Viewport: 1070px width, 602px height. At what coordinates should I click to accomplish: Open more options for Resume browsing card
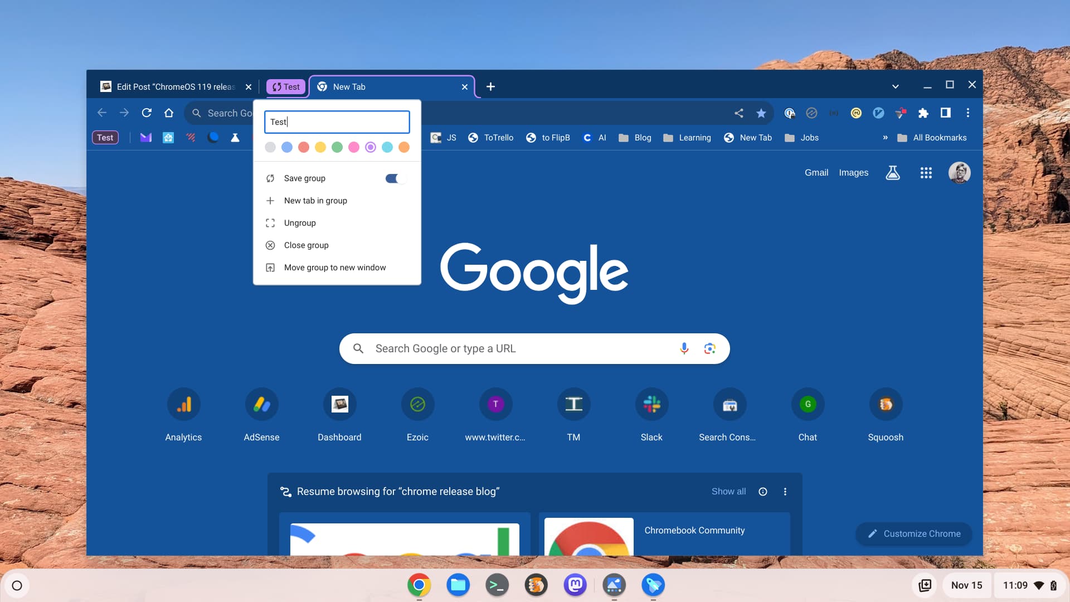pyautogui.click(x=785, y=492)
